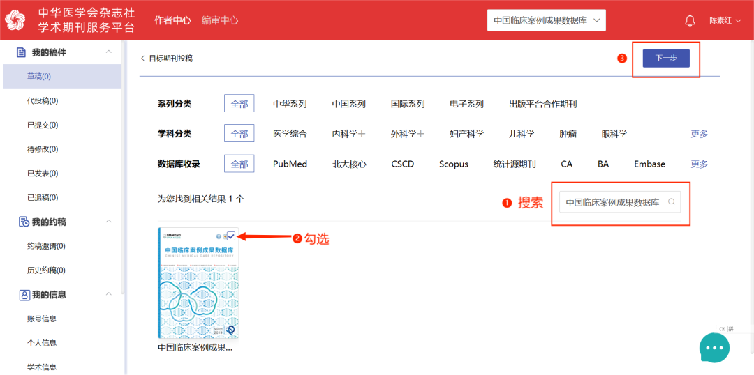This screenshot has height=375, width=754.
Task: Filter by CSCD
Action: point(403,164)
